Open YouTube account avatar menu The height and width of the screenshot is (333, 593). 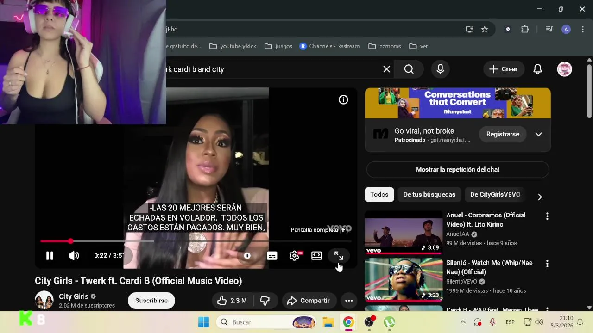click(x=564, y=69)
